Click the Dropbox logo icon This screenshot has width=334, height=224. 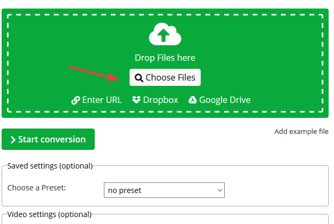pos(136,100)
